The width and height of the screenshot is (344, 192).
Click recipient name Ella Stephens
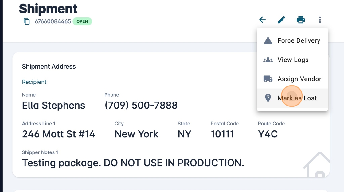click(53, 105)
